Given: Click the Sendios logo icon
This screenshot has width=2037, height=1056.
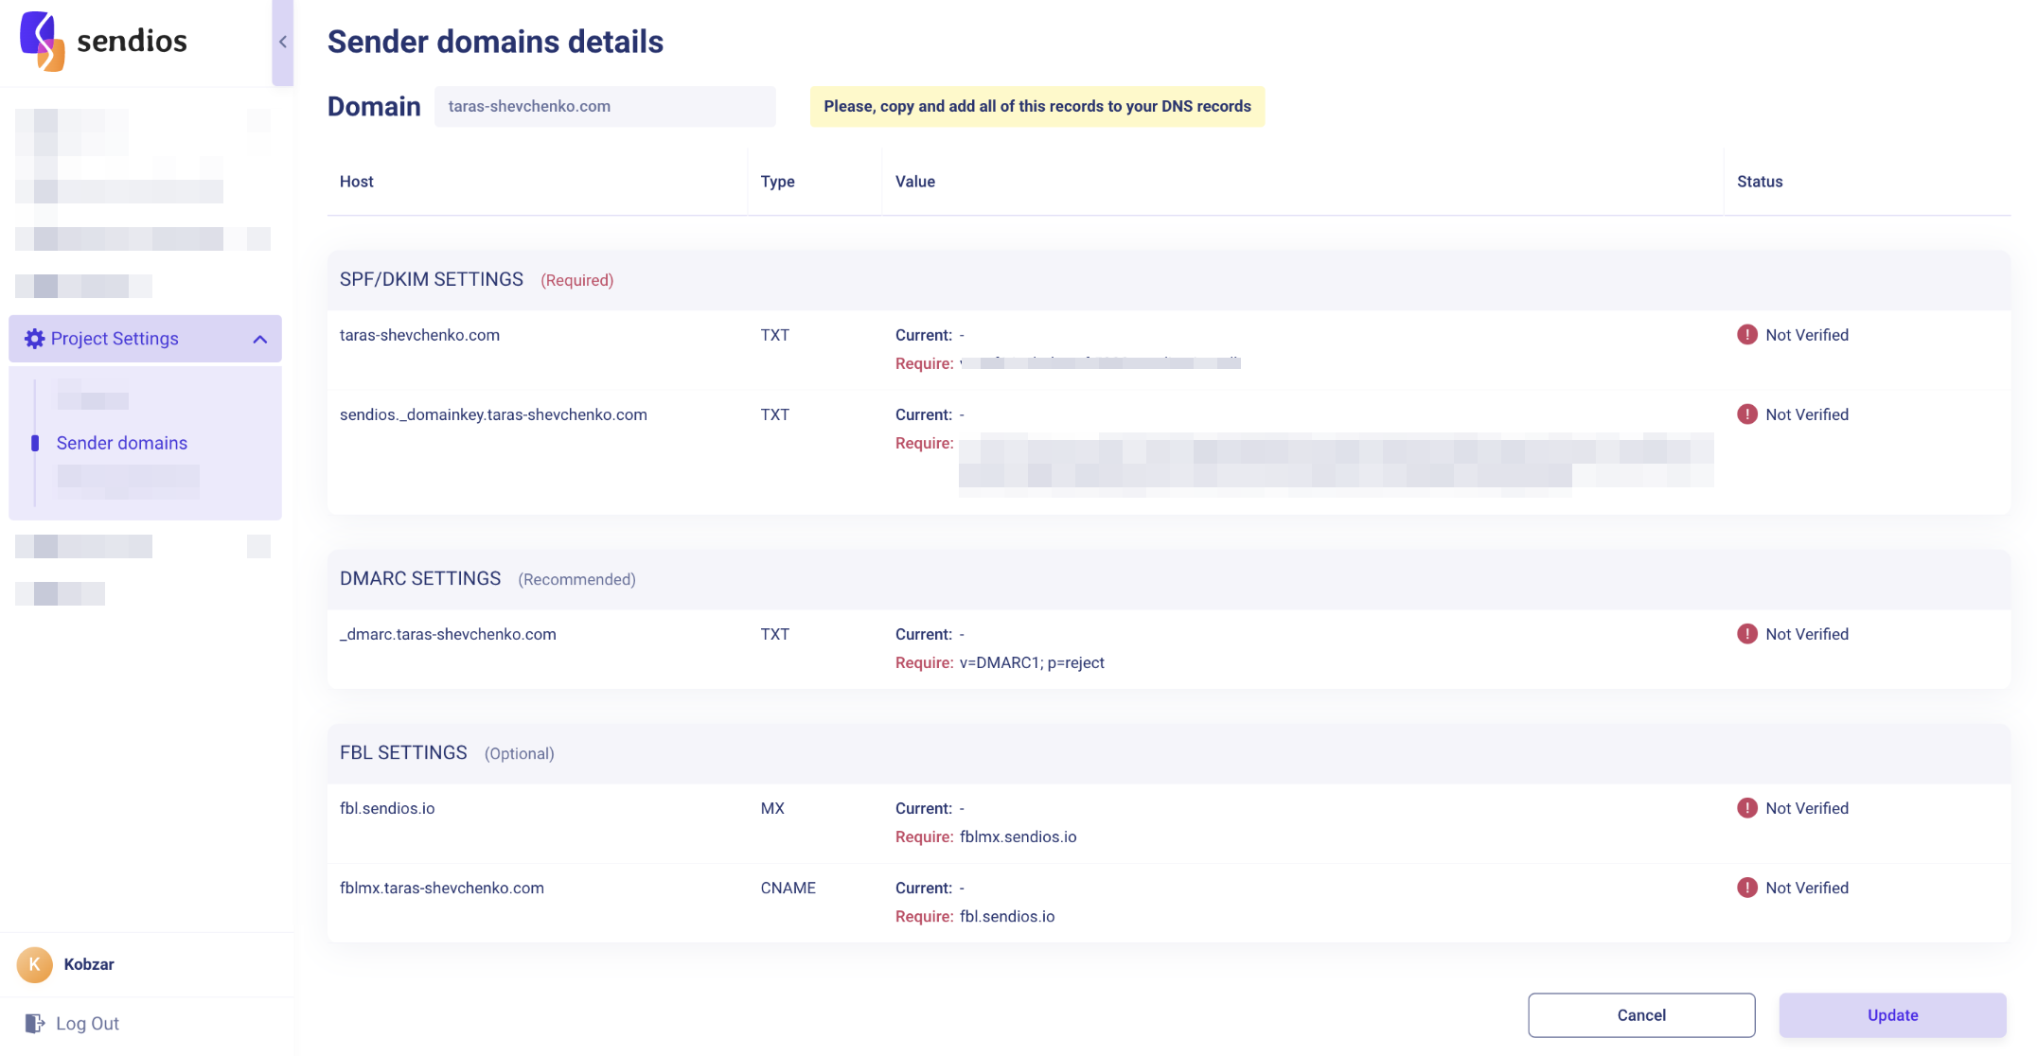Looking at the screenshot, I should [x=42, y=41].
